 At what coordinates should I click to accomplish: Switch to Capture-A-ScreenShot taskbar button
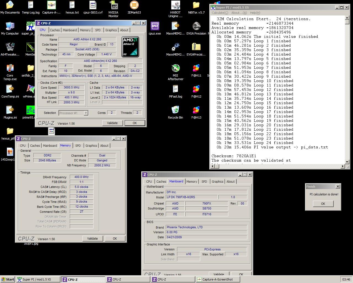[x=218, y=279]
